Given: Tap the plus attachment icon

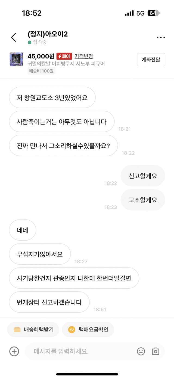Looking at the screenshot, I should coord(14,351).
